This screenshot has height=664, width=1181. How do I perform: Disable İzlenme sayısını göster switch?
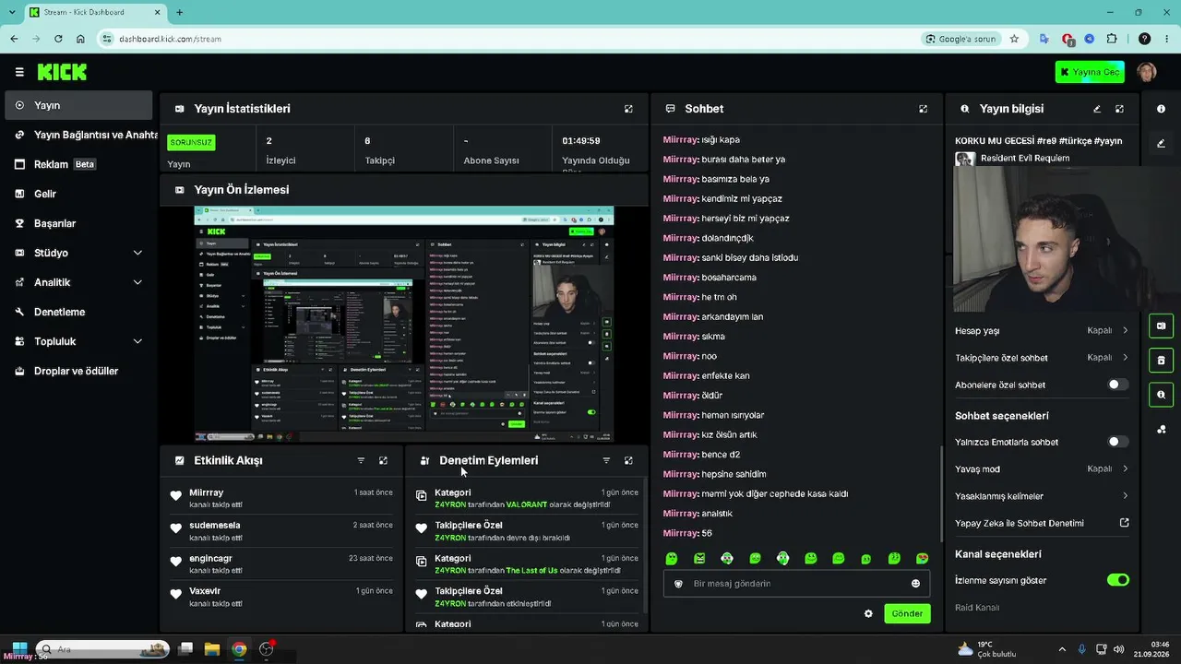(x=1117, y=580)
